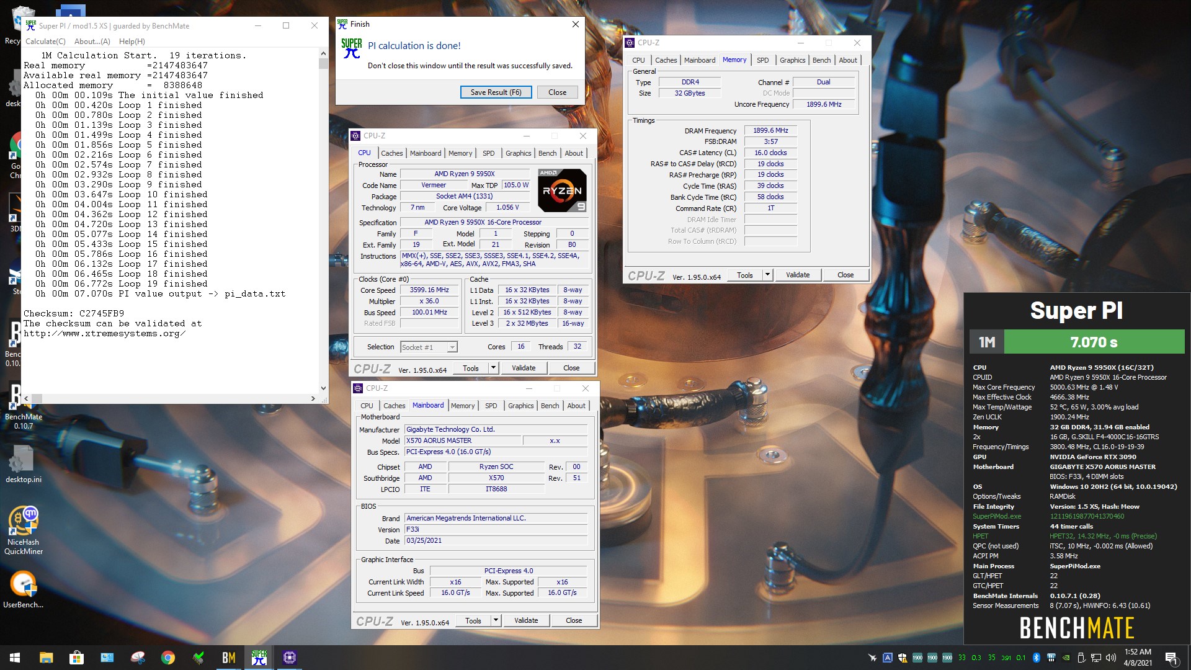Open UserBenchmark desktop shortcut
Screen dimensions: 1191x670
pyautogui.click(x=24, y=589)
